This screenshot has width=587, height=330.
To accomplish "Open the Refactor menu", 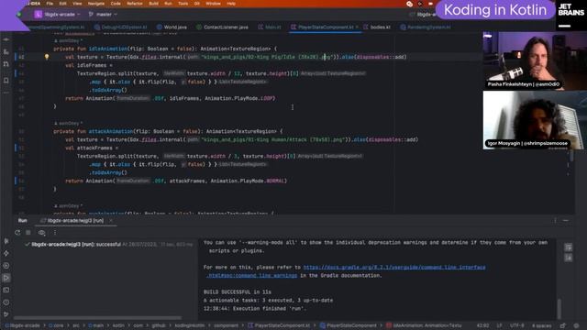I will pyautogui.click(x=135, y=4).
